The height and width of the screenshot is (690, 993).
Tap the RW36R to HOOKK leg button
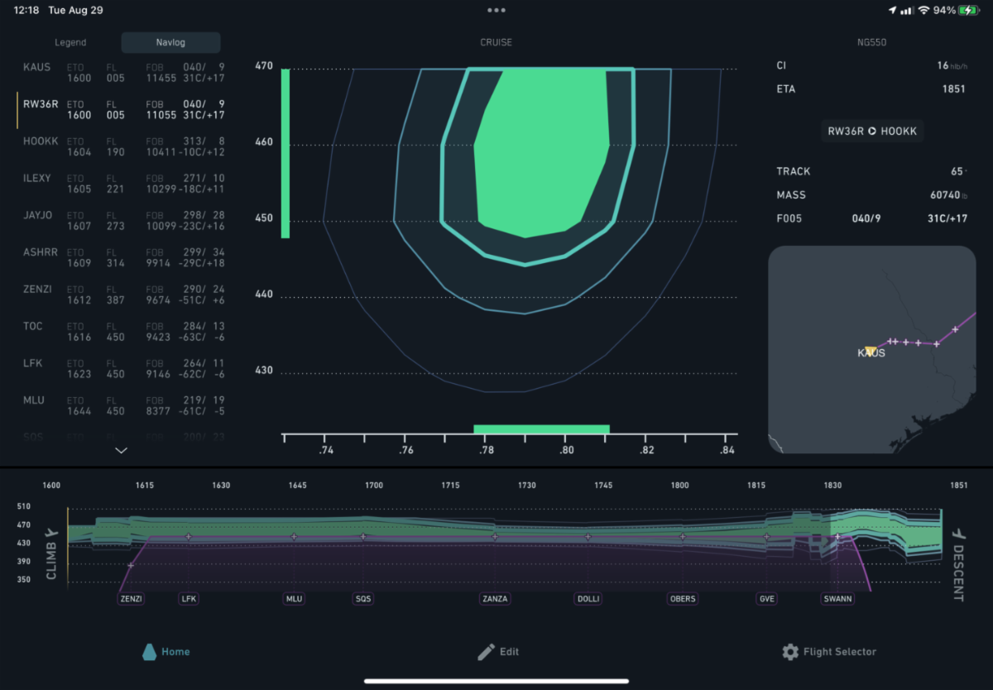pos(871,131)
